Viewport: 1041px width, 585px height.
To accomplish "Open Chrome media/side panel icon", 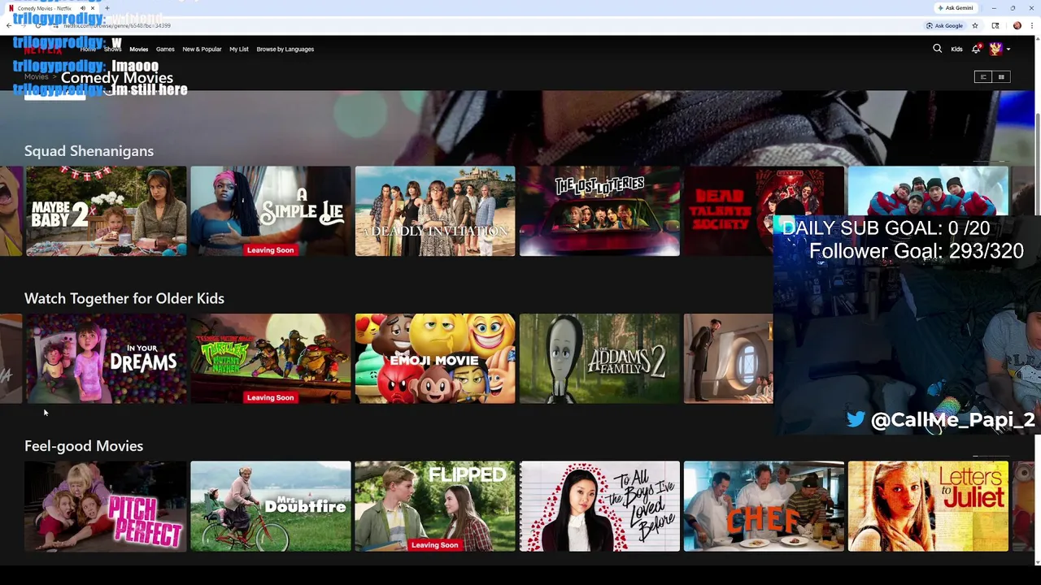I will 995,25.
